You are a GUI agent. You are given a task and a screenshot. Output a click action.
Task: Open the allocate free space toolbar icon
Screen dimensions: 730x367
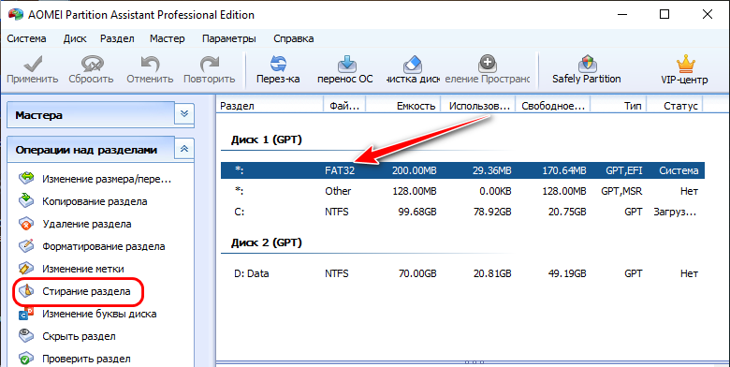487,64
